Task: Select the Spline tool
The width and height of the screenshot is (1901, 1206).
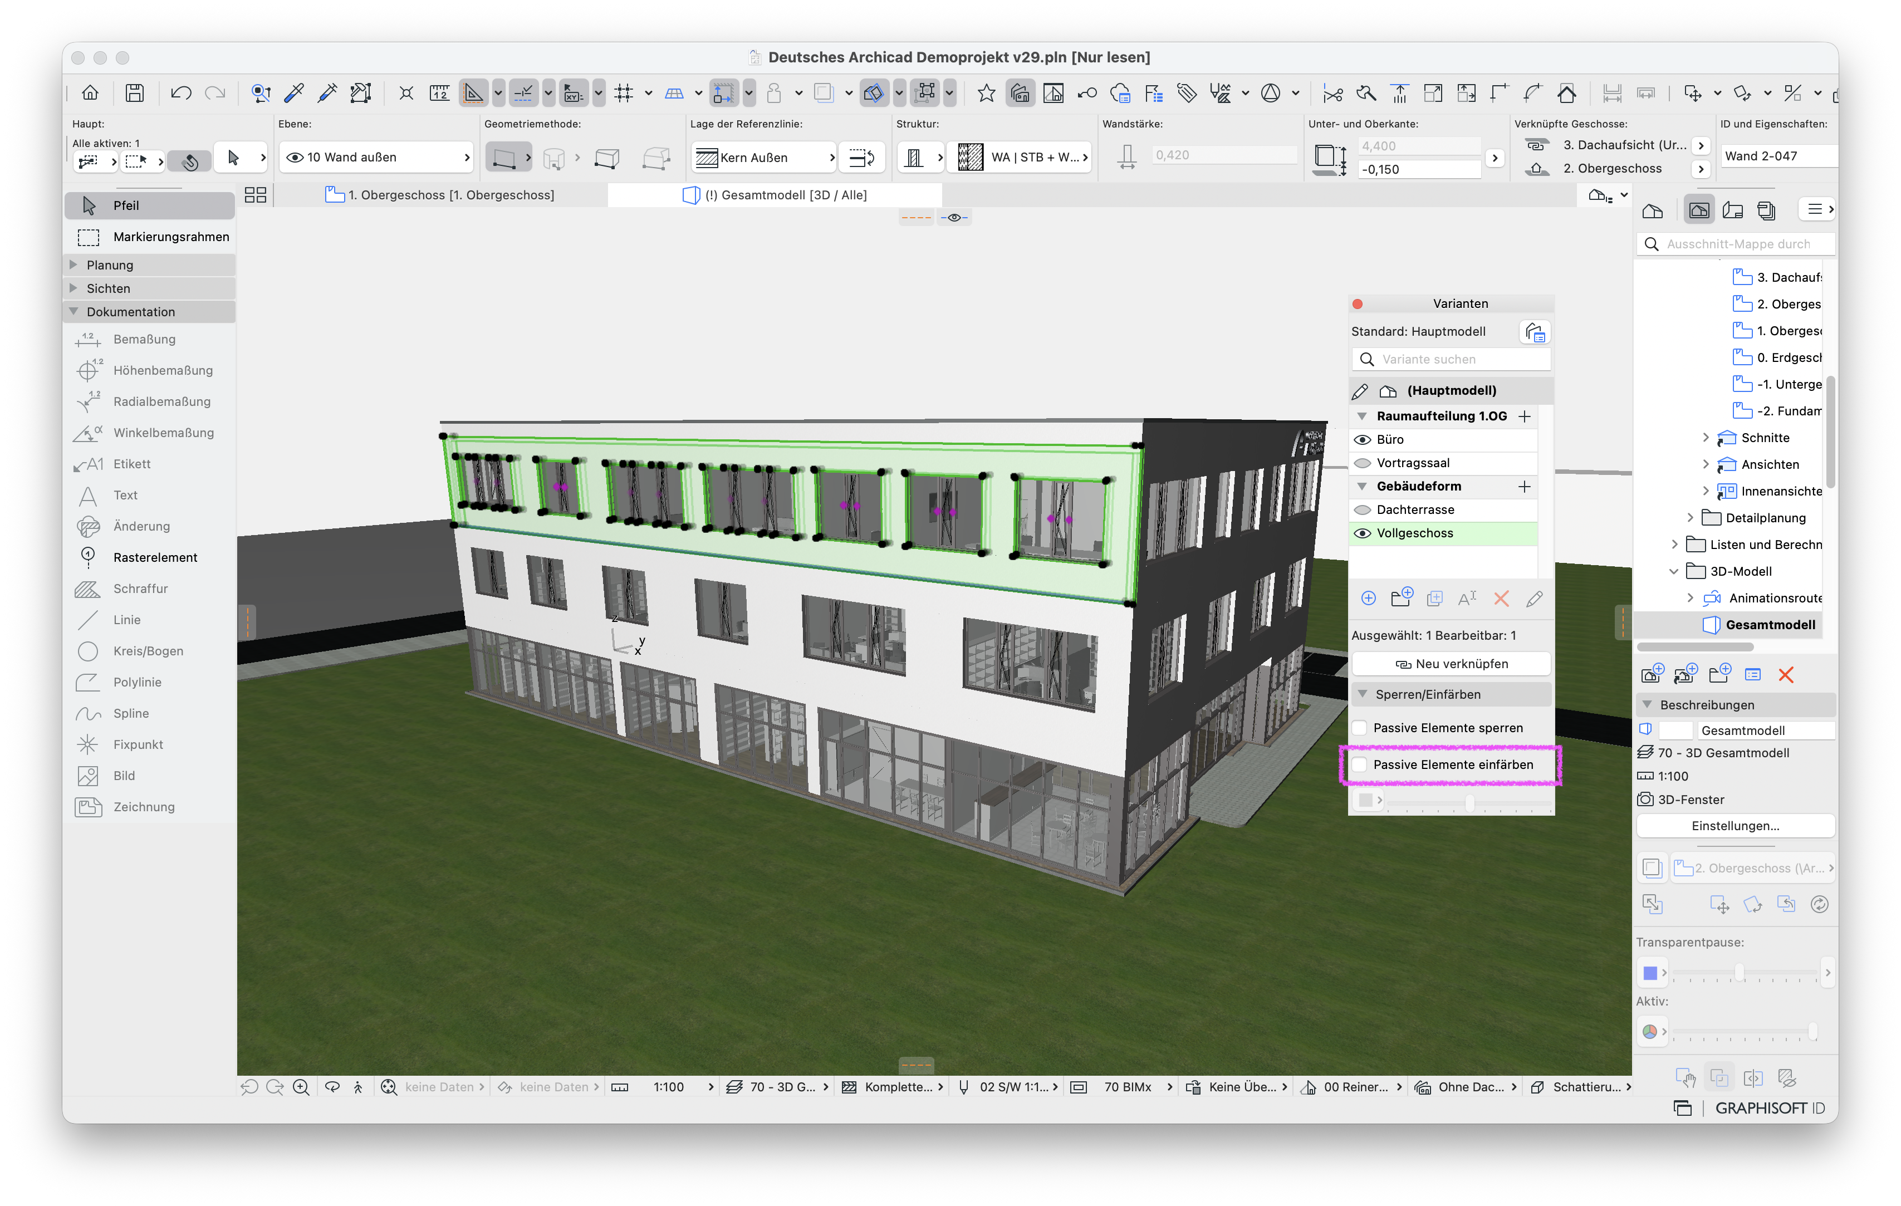Action: pyautogui.click(x=150, y=713)
